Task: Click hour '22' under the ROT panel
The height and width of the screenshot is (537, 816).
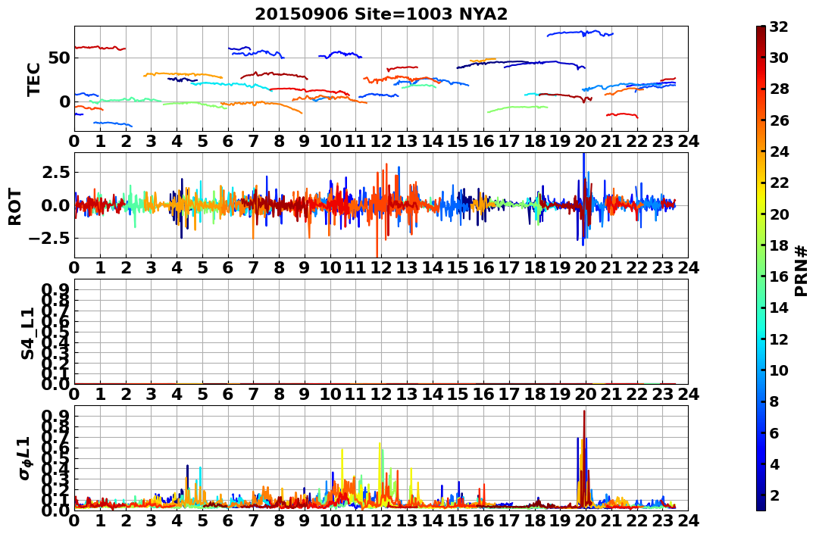Action: pyautogui.click(x=637, y=268)
